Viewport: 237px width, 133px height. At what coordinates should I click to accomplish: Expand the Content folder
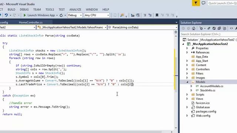coord(187,65)
